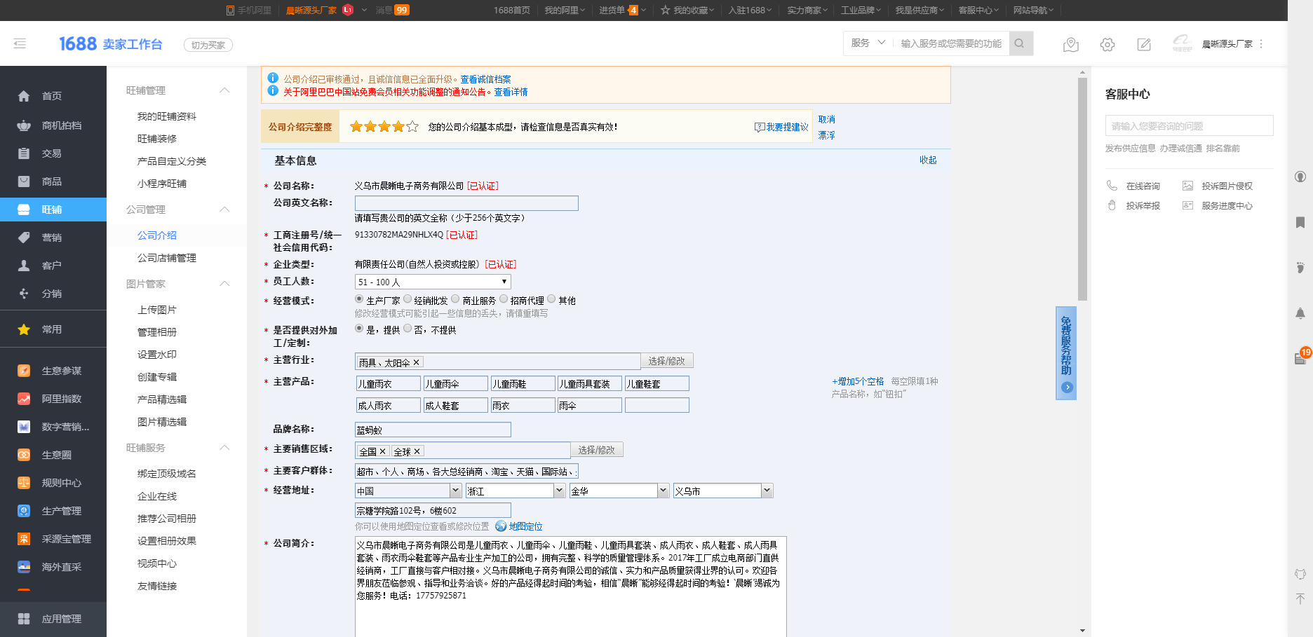Click 选择/修改 for 主营行业
This screenshot has width=1313, height=637.
point(667,360)
